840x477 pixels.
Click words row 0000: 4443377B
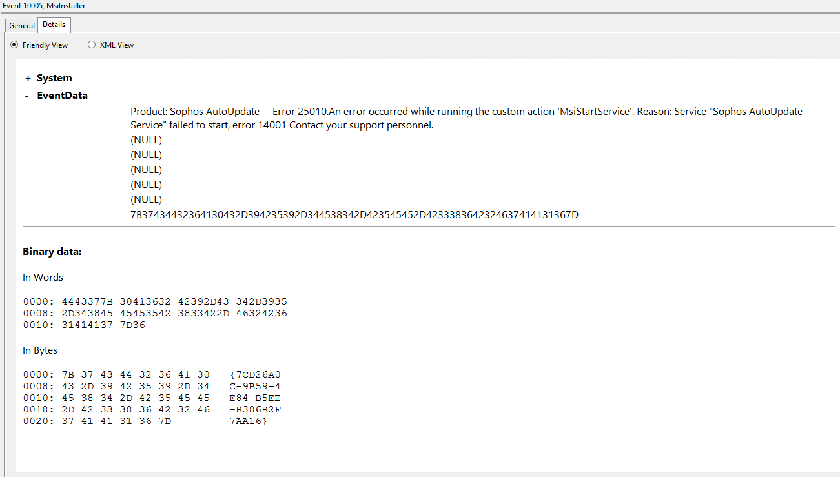click(x=155, y=301)
